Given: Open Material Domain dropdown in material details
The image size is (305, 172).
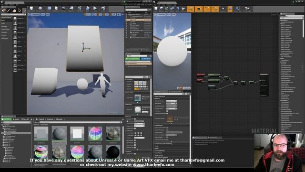Looking at the screenshot, I should (x=172, y=101).
